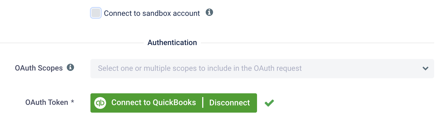The height and width of the screenshot is (133, 439).
Task: Click the green checkmark status icon
Action: click(x=269, y=103)
